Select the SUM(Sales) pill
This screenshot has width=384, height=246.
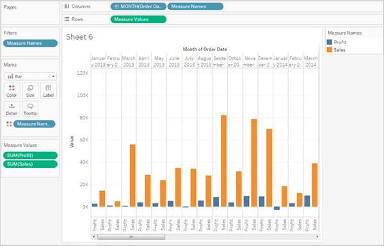30,164
